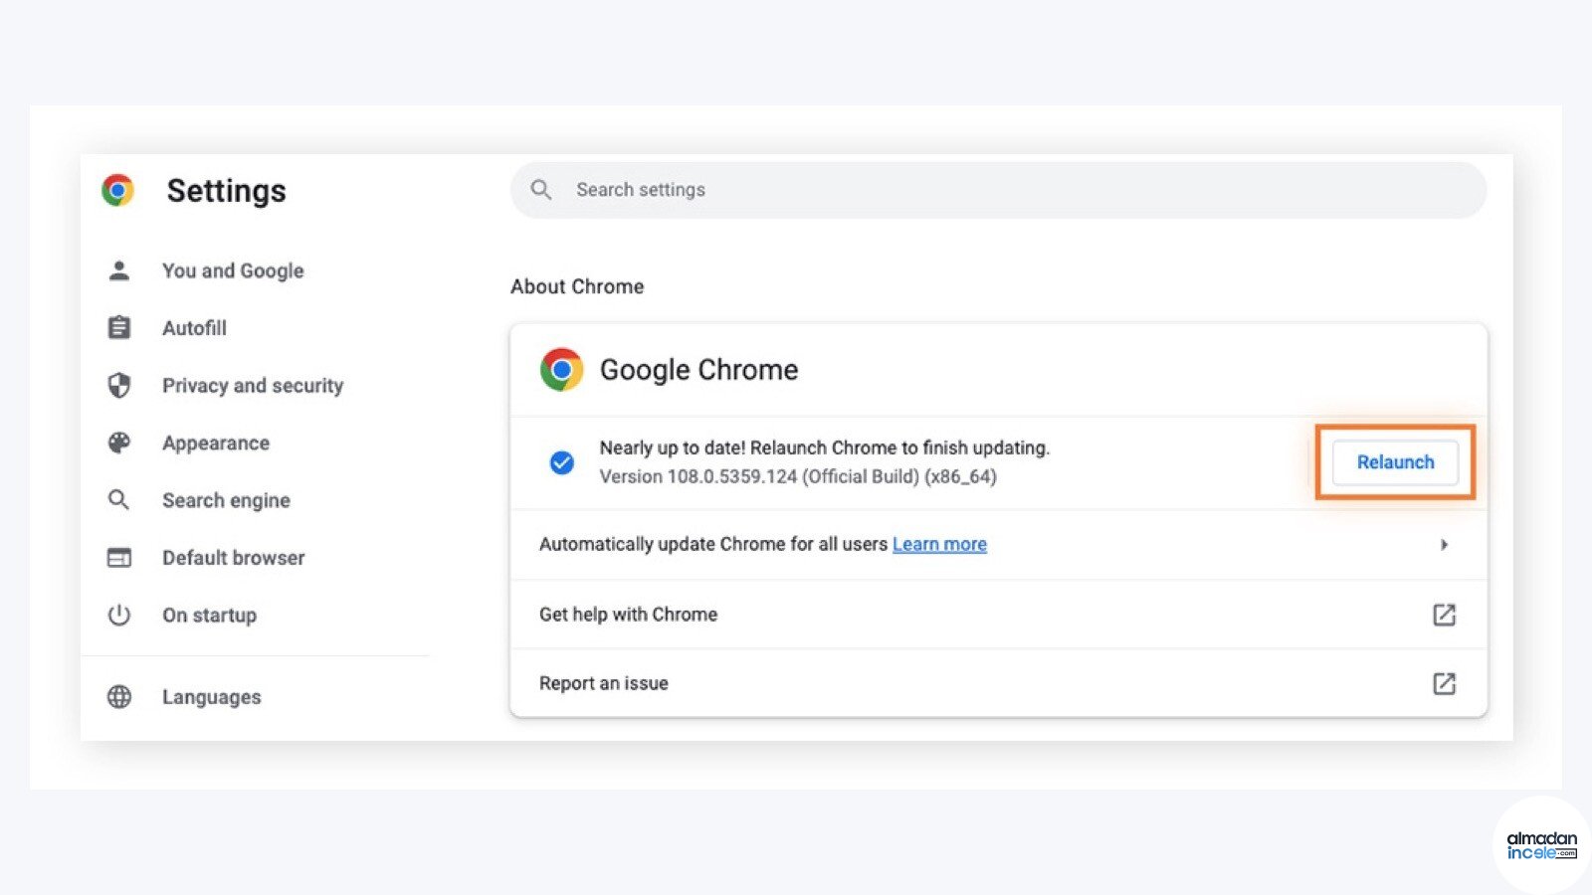Click the Default browser window icon

(118, 557)
